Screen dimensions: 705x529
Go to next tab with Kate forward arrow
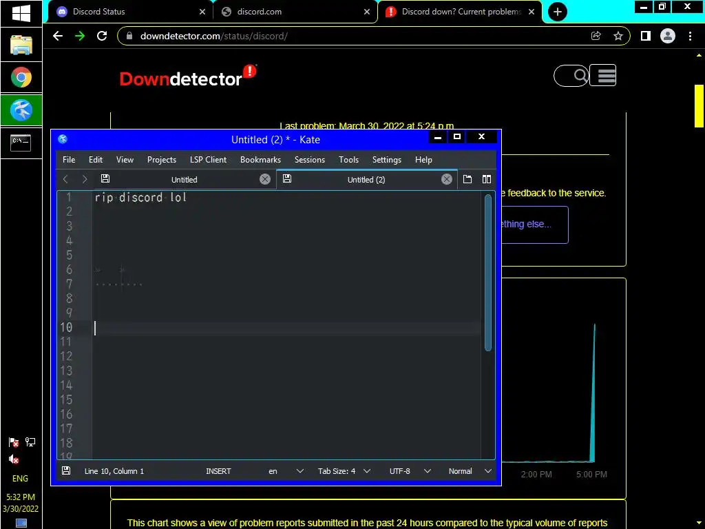[x=85, y=179]
